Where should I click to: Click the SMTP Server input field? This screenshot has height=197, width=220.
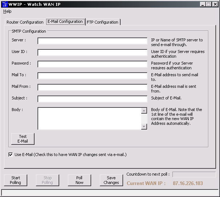coord(92,41)
